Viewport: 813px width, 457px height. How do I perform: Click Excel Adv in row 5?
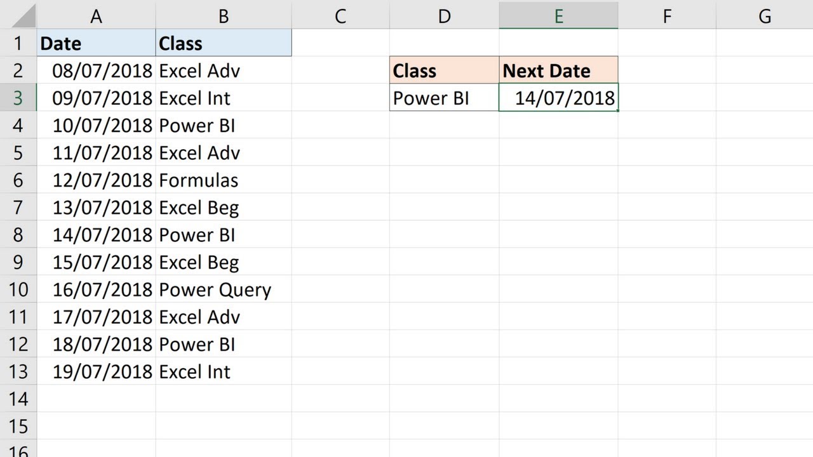[224, 152]
